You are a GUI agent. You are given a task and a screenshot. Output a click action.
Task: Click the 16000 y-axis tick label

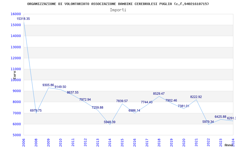[16, 14]
